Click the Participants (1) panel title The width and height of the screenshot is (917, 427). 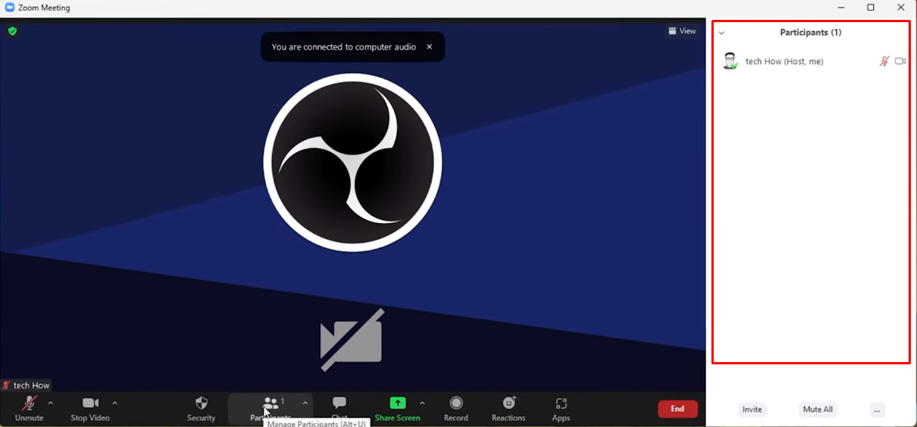[811, 33]
